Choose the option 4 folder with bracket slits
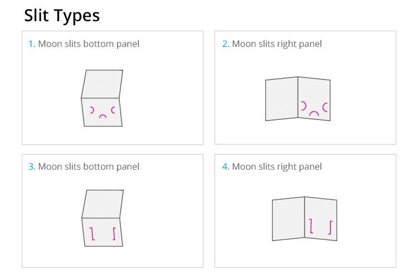The height and width of the screenshot is (279, 418). tap(304, 219)
